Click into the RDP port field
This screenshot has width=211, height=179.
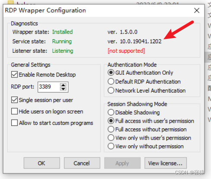tap(49, 87)
